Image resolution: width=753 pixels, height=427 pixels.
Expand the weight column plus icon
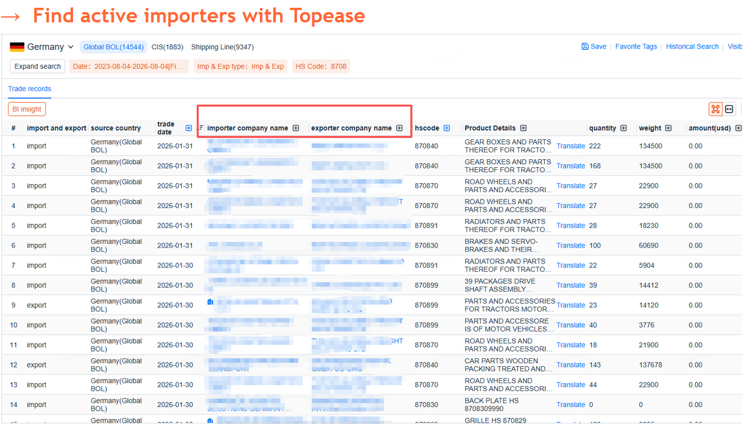(668, 128)
